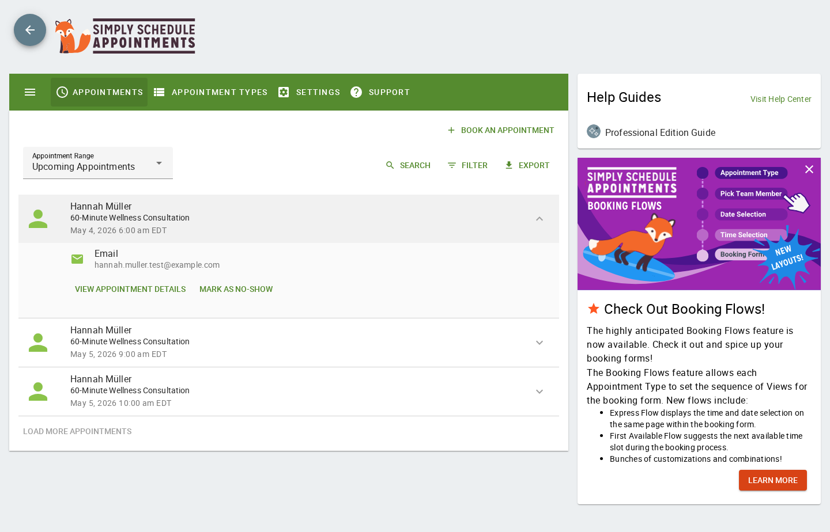Click View Appointment Details

tap(130, 289)
